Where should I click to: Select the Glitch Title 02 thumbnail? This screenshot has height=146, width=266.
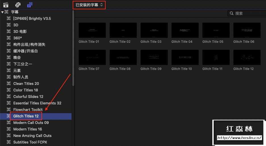[x=123, y=30]
